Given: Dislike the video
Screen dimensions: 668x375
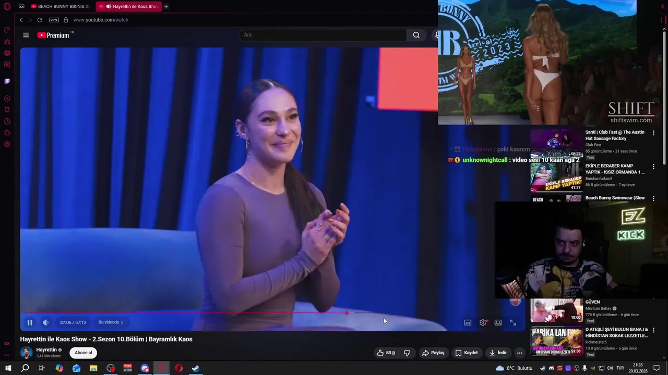Looking at the screenshot, I should click(x=407, y=353).
